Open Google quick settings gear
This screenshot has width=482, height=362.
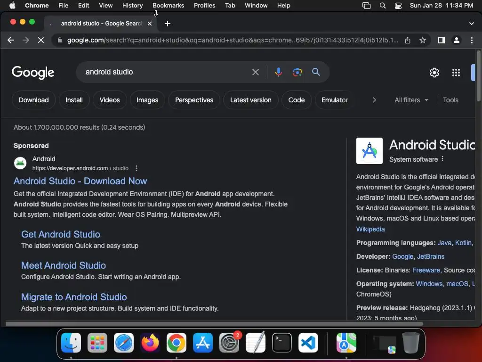(x=434, y=73)
